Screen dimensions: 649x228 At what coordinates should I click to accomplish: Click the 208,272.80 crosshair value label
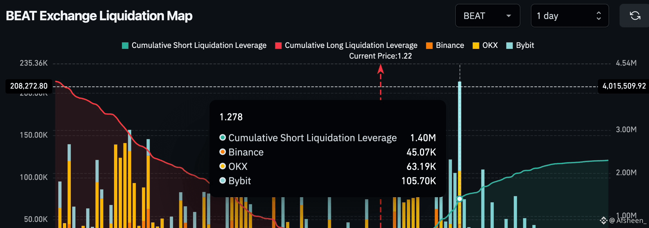29,86
